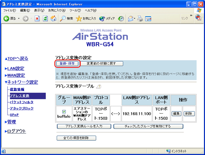Click the 削除 button in table row
The height and width of the screenshot is (155, 205).
189,114
